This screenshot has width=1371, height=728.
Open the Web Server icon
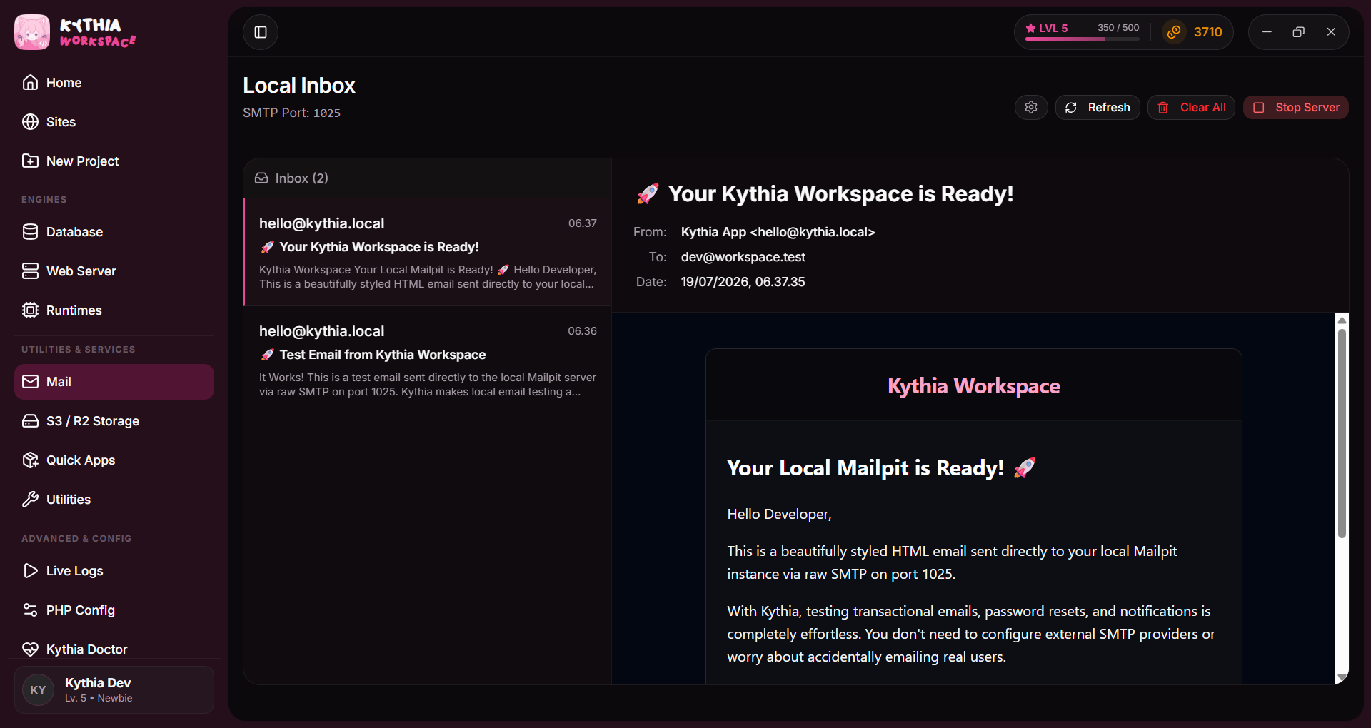click(x=30, y=271)
